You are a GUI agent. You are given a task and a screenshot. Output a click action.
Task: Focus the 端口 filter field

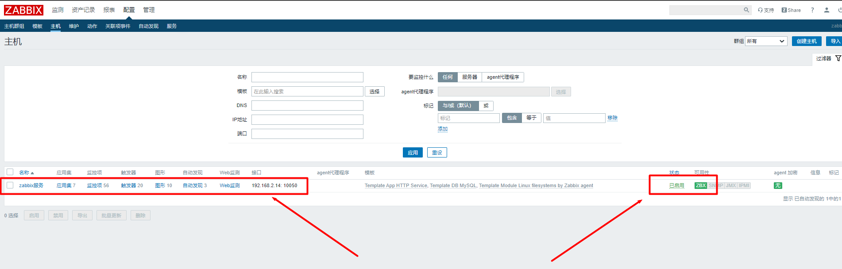(307, 134)
